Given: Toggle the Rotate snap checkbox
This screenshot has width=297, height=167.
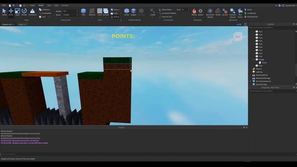Looking at the screenshot, I should tap(54, 11).
